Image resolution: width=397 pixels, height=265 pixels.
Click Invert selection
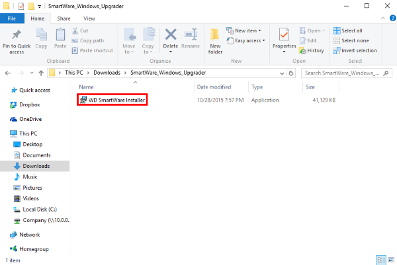point(355,51)
